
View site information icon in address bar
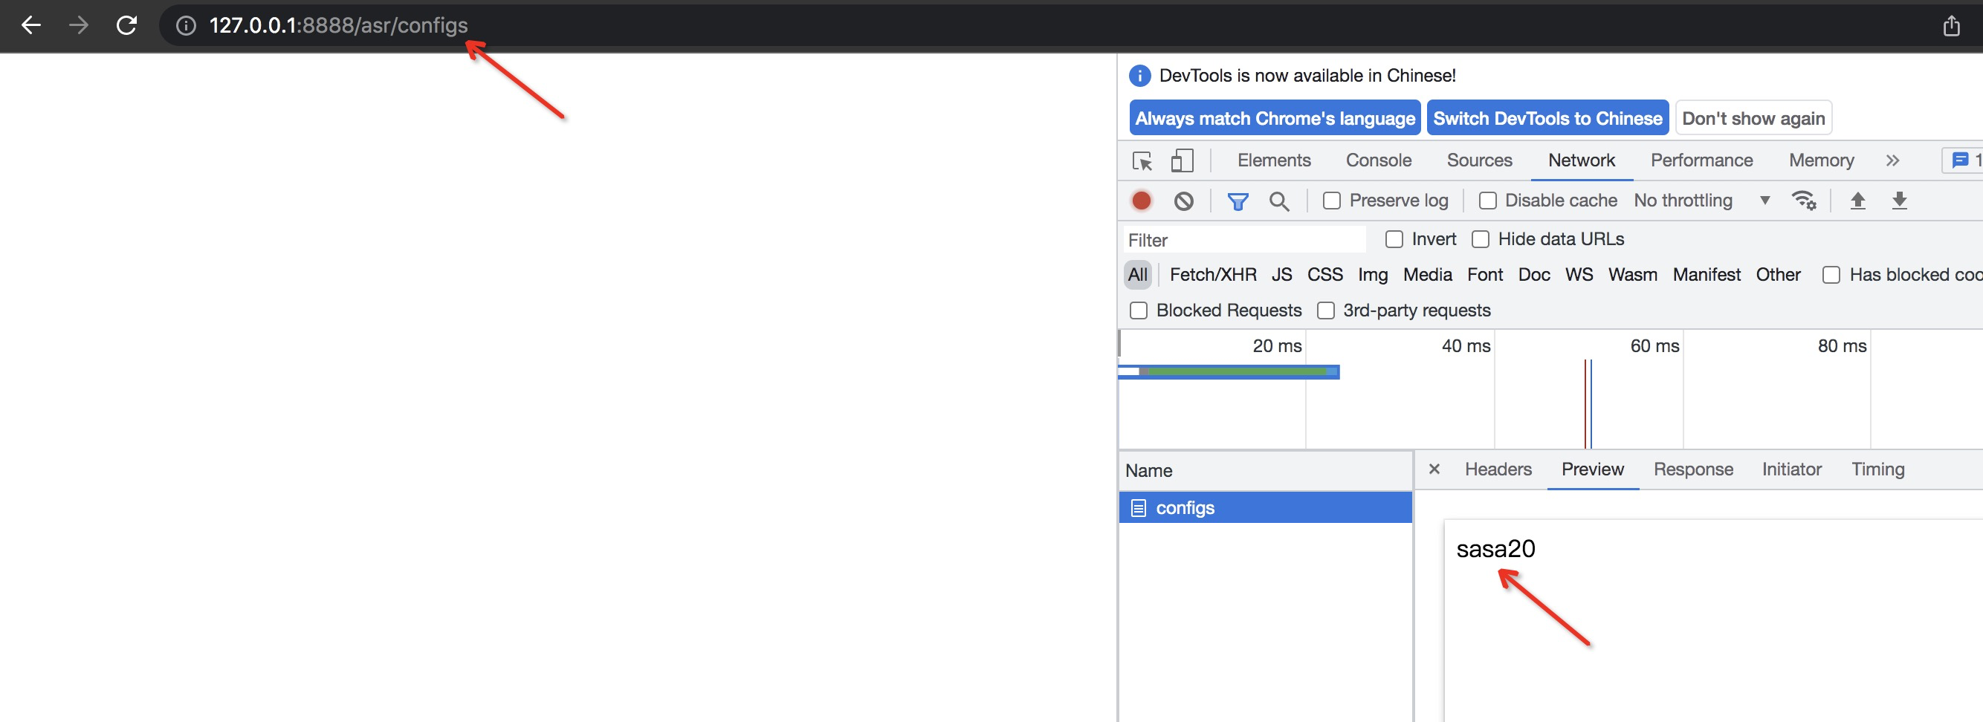[x=186, y=26]
